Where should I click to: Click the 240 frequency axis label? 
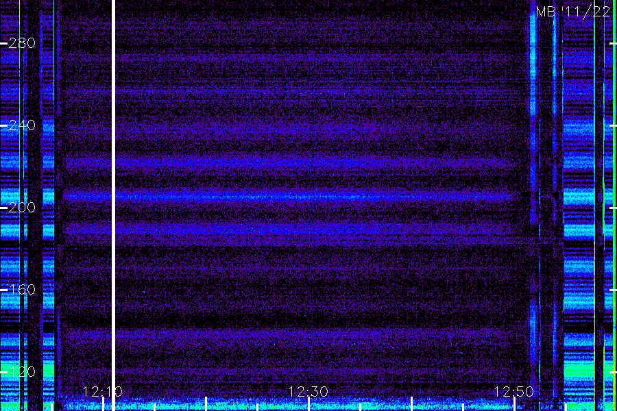[x=22, y=125]
